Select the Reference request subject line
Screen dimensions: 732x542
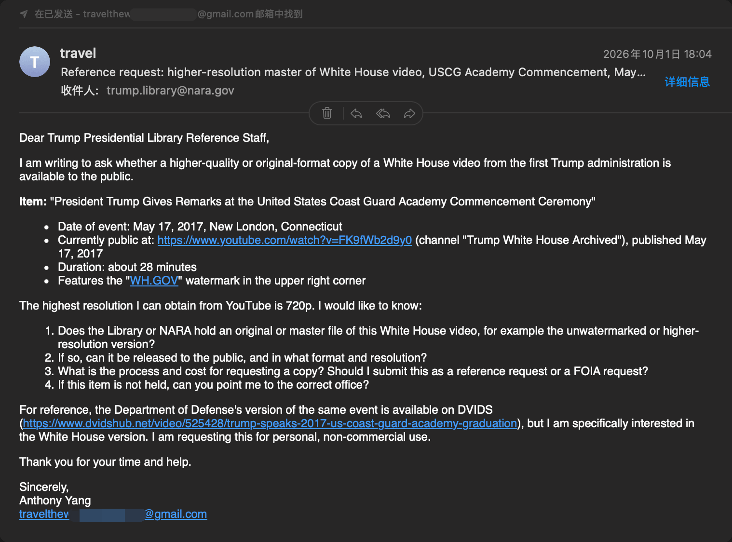[353, 72]
